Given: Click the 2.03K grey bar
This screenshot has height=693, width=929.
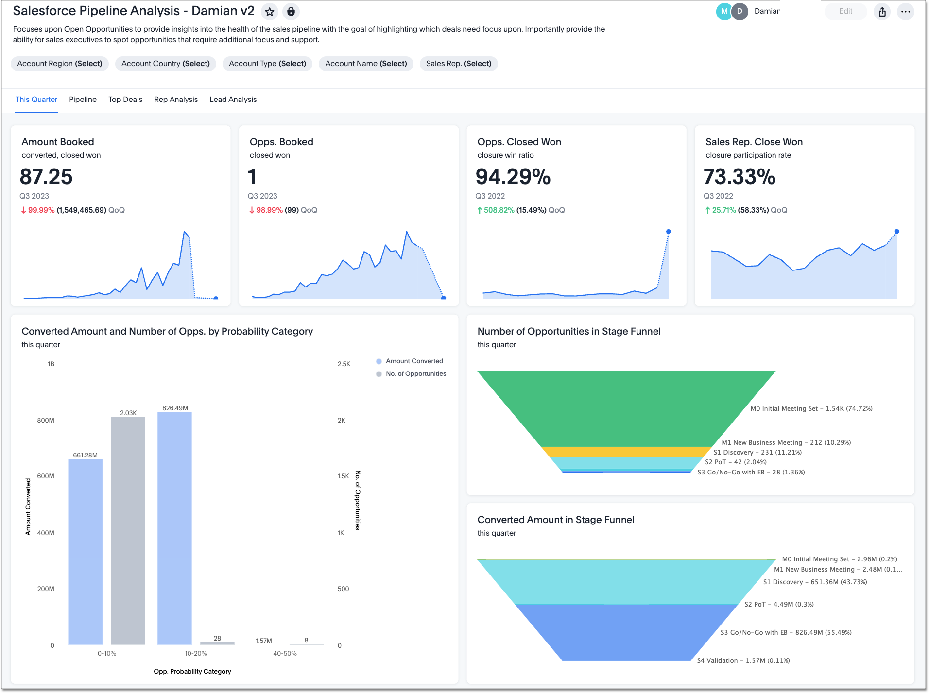Looking at the screenshot, I should [x=128, y=531].
